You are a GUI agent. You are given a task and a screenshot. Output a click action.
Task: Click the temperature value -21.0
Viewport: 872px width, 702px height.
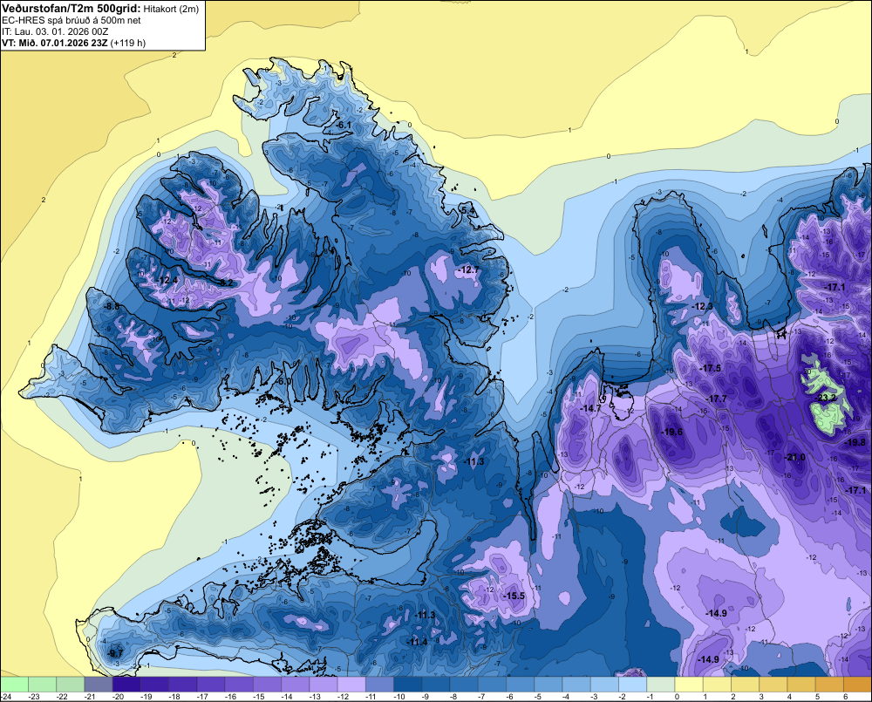click(794, 457)
